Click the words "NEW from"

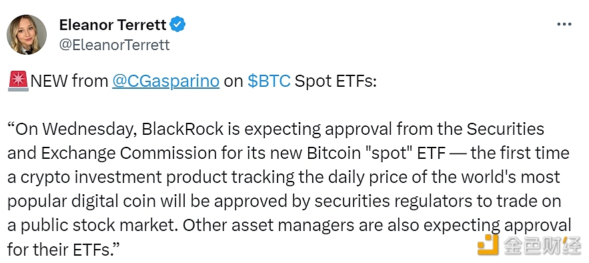coord(69,81)
